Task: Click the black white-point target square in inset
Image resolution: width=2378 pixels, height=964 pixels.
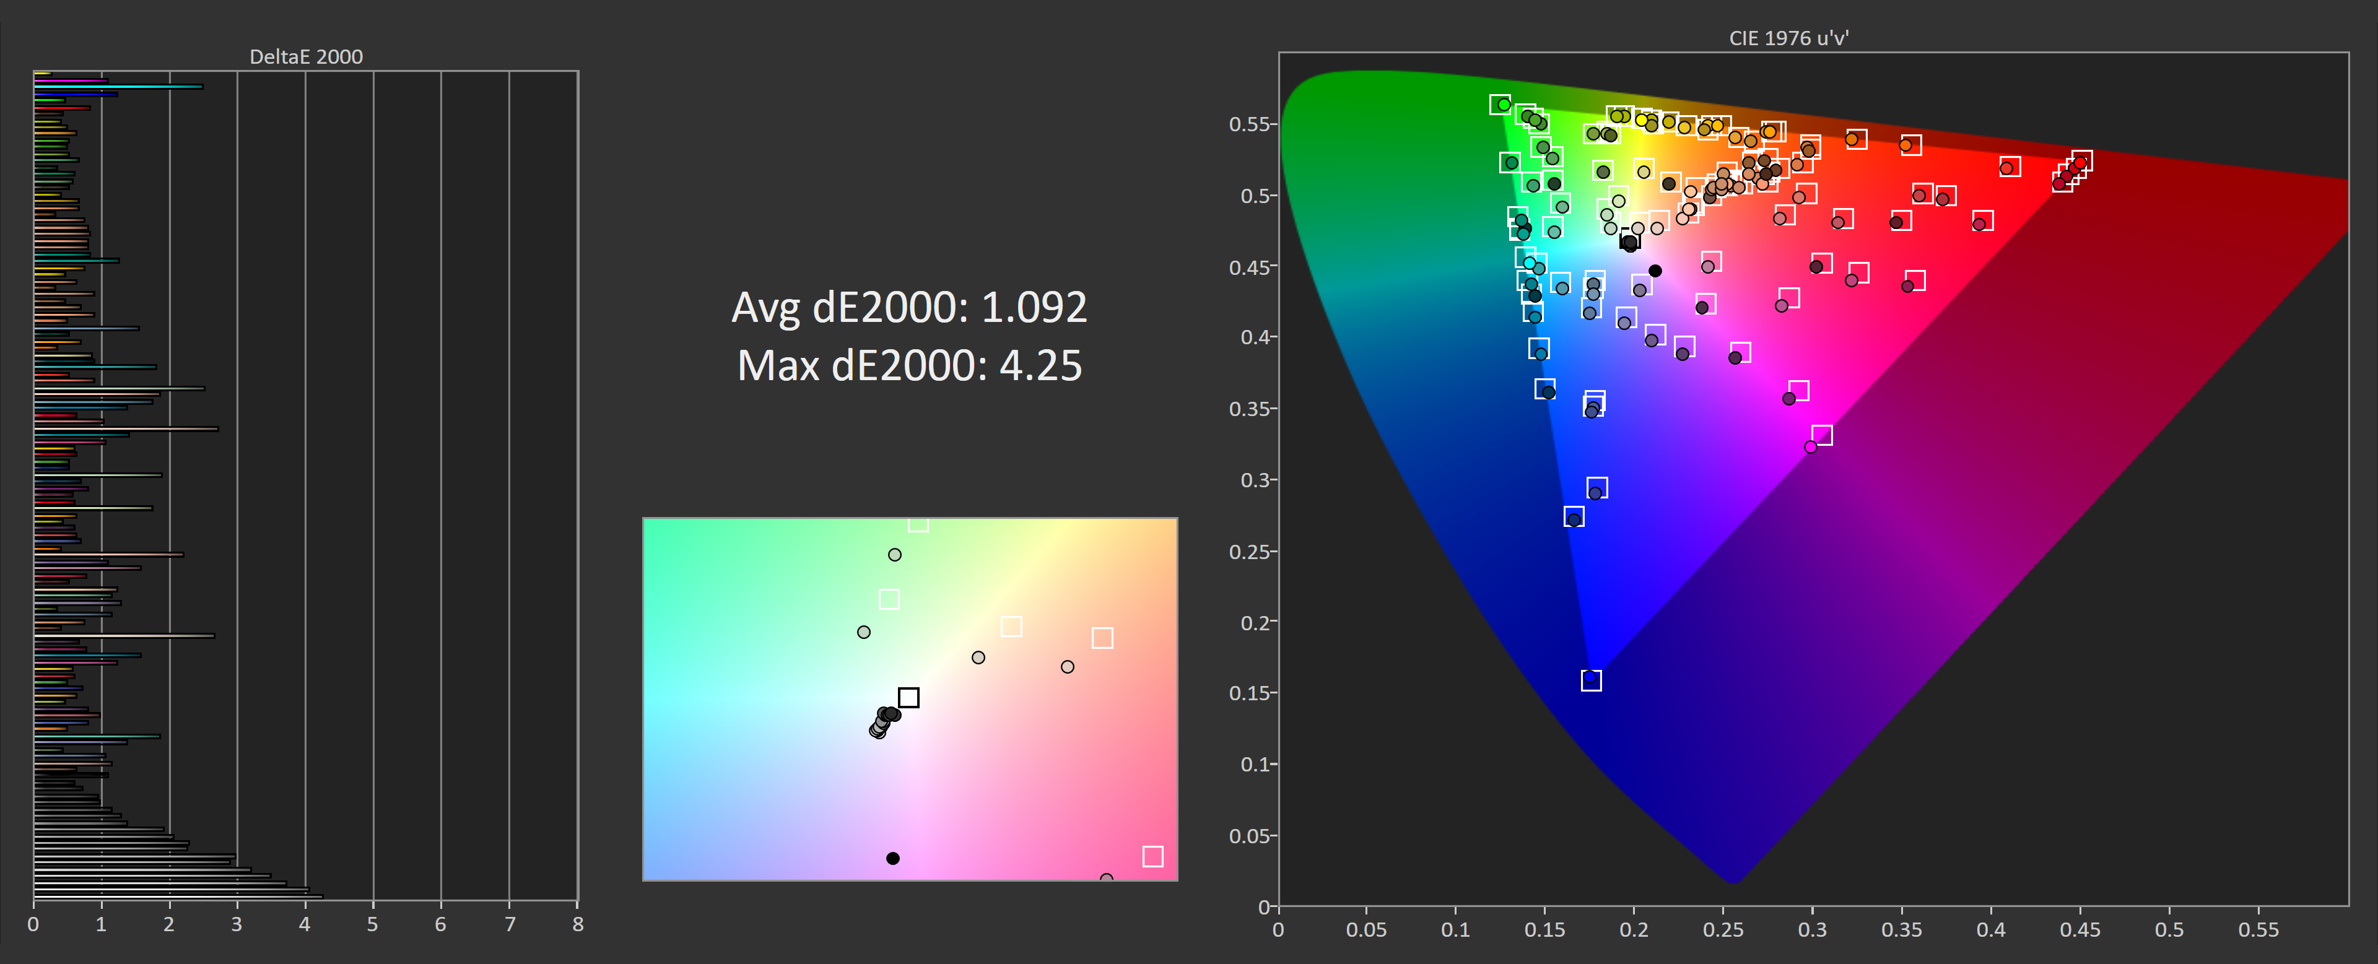Action: click(x=908, y=697)
